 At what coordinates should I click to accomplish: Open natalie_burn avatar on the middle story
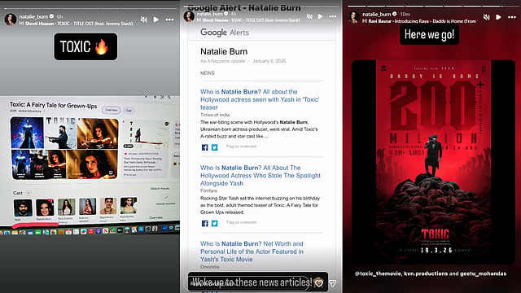click(189, 16)
